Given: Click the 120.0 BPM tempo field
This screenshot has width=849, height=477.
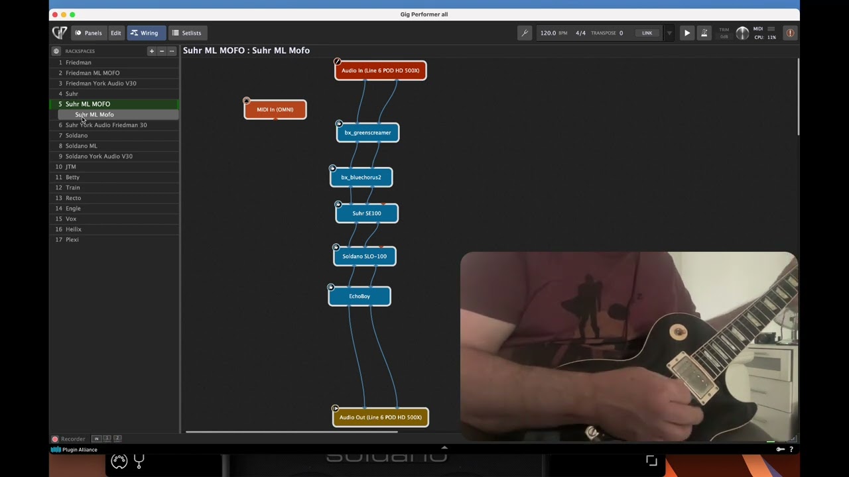Looking at the screenshot, I should [x=553, y=33].
